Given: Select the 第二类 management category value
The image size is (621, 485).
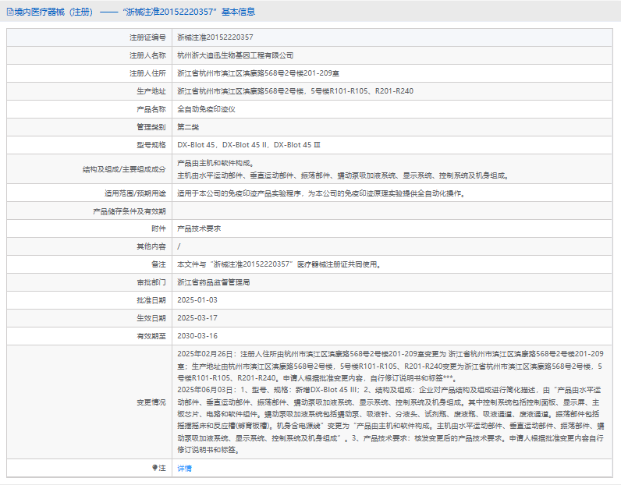Looking at the screenshot, I should click(x=188, y=127).
